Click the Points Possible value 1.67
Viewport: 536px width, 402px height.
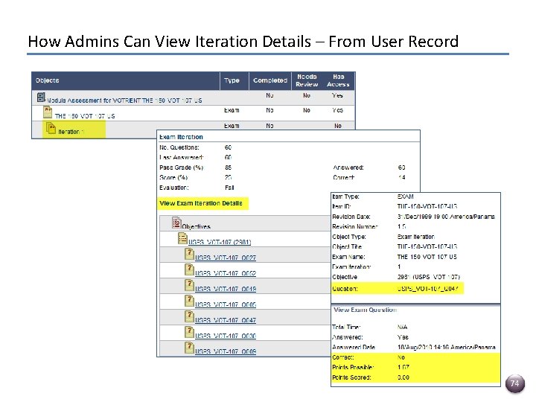point(403,367)
